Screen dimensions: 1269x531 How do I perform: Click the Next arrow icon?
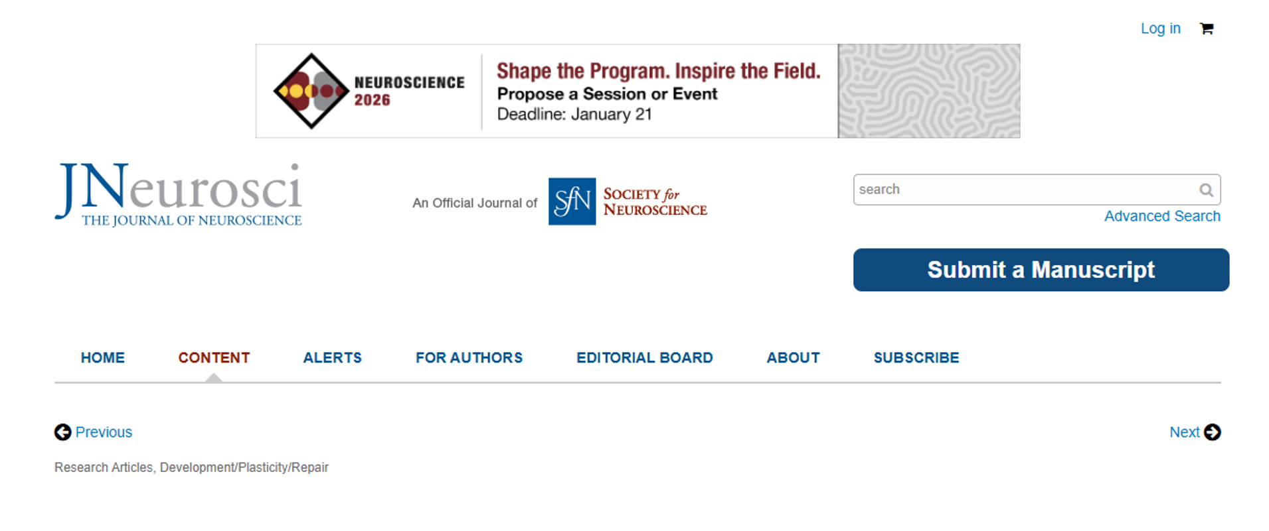pyautogui.click(x=1212, y=432)
